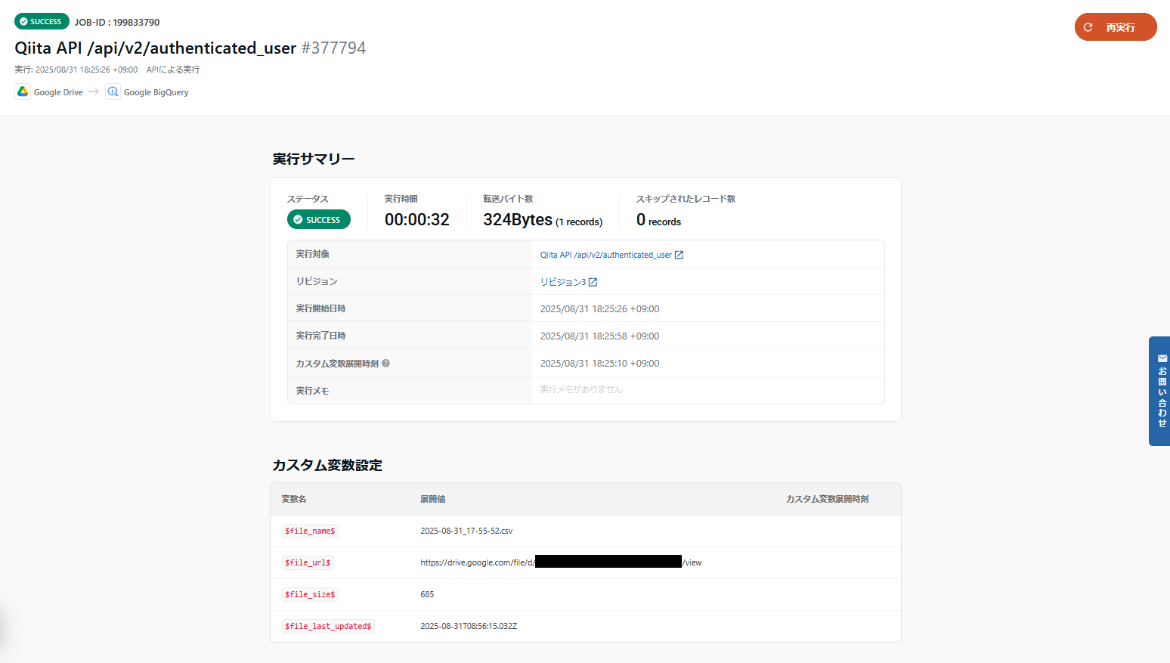Screen dimensions: 1170x663
Task: Click the custom variable time 18:25:10
Action: click(599, 363)
